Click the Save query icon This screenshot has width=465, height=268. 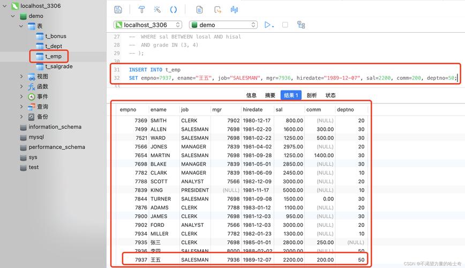pyautogui.click(x=118, y=10)
